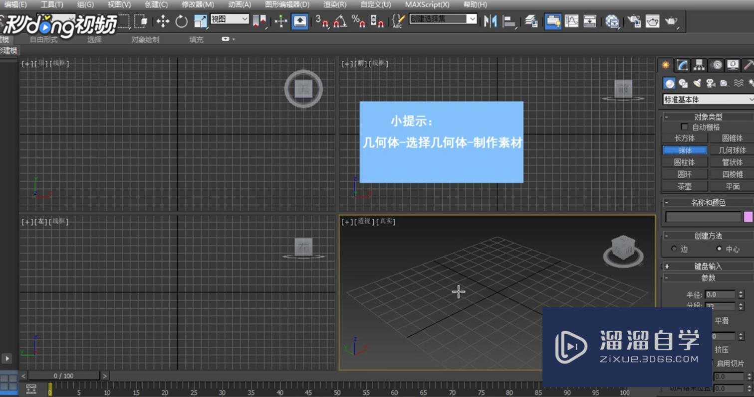Open the 创建选择集 dropdown

[x=443, y=19]
